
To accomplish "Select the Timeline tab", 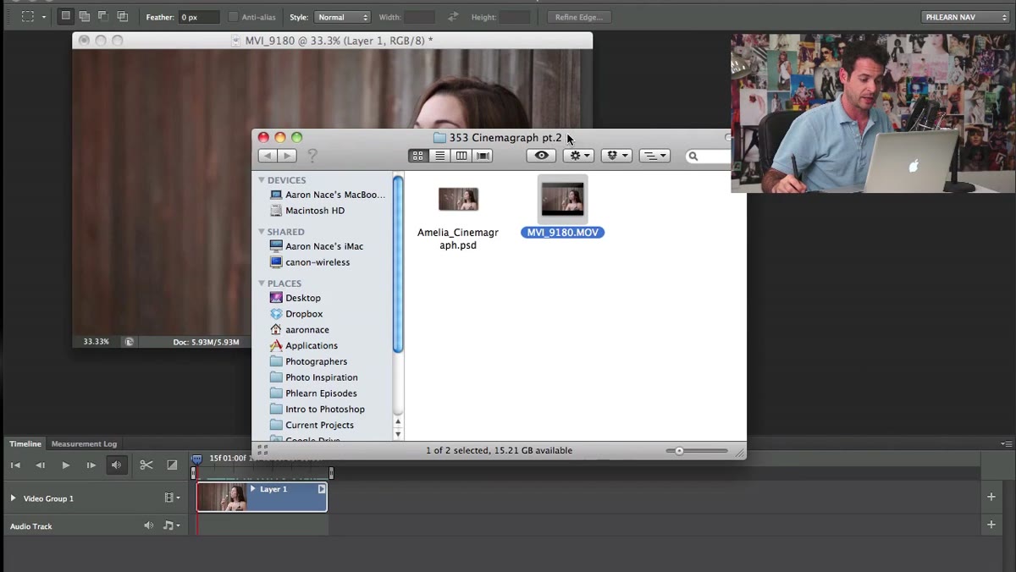I will (x=25, y=443).
